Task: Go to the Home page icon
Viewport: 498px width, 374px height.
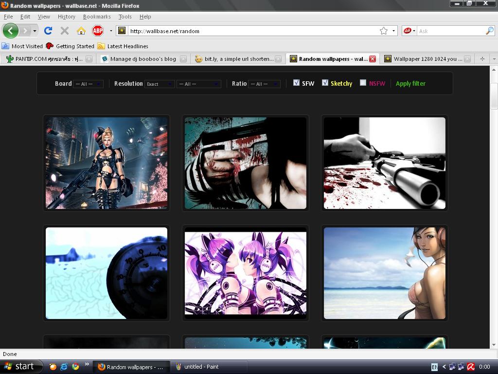Action: point(81,31)
